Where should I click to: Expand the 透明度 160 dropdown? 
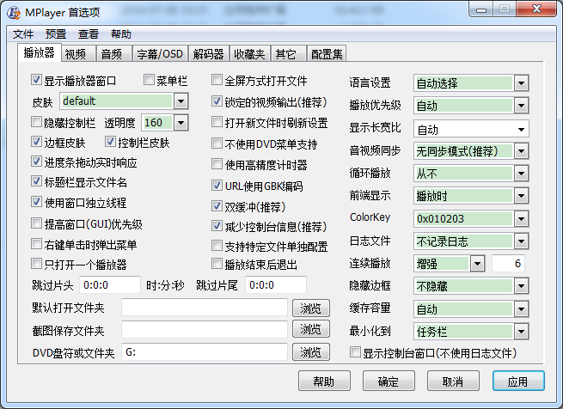pyautogui.click(x=181, y=123)
